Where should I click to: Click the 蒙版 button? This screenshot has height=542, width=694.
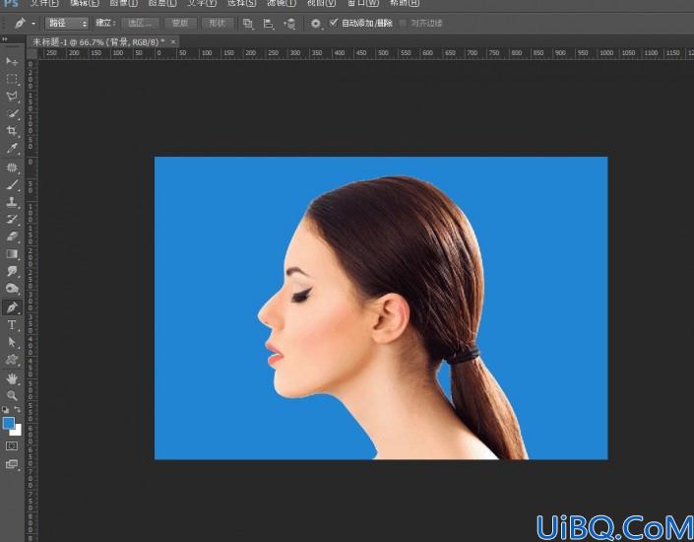click(x=180, y=23)
